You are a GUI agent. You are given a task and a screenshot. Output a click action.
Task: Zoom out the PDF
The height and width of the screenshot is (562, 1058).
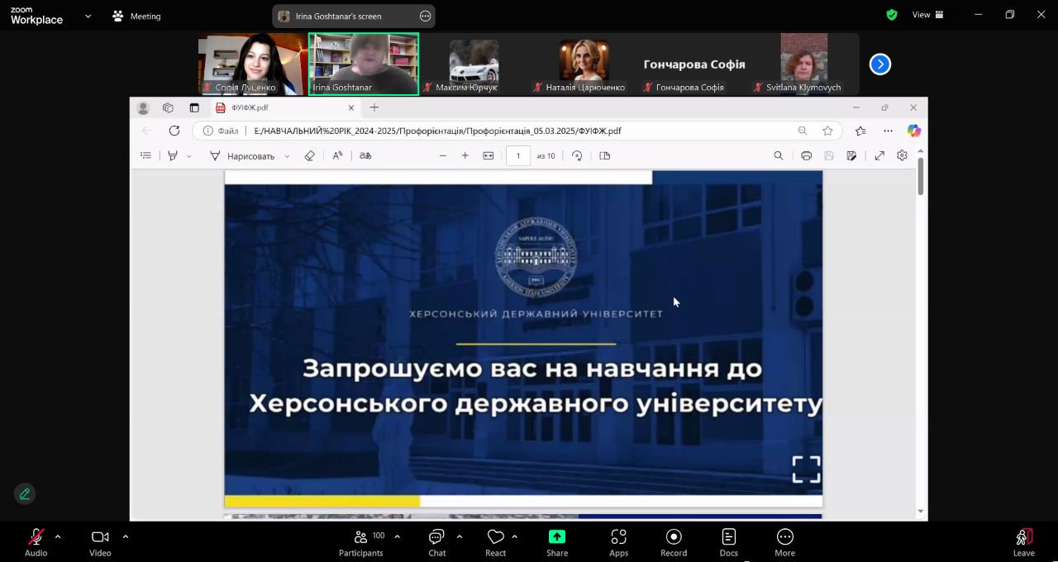tap(443, 155)
